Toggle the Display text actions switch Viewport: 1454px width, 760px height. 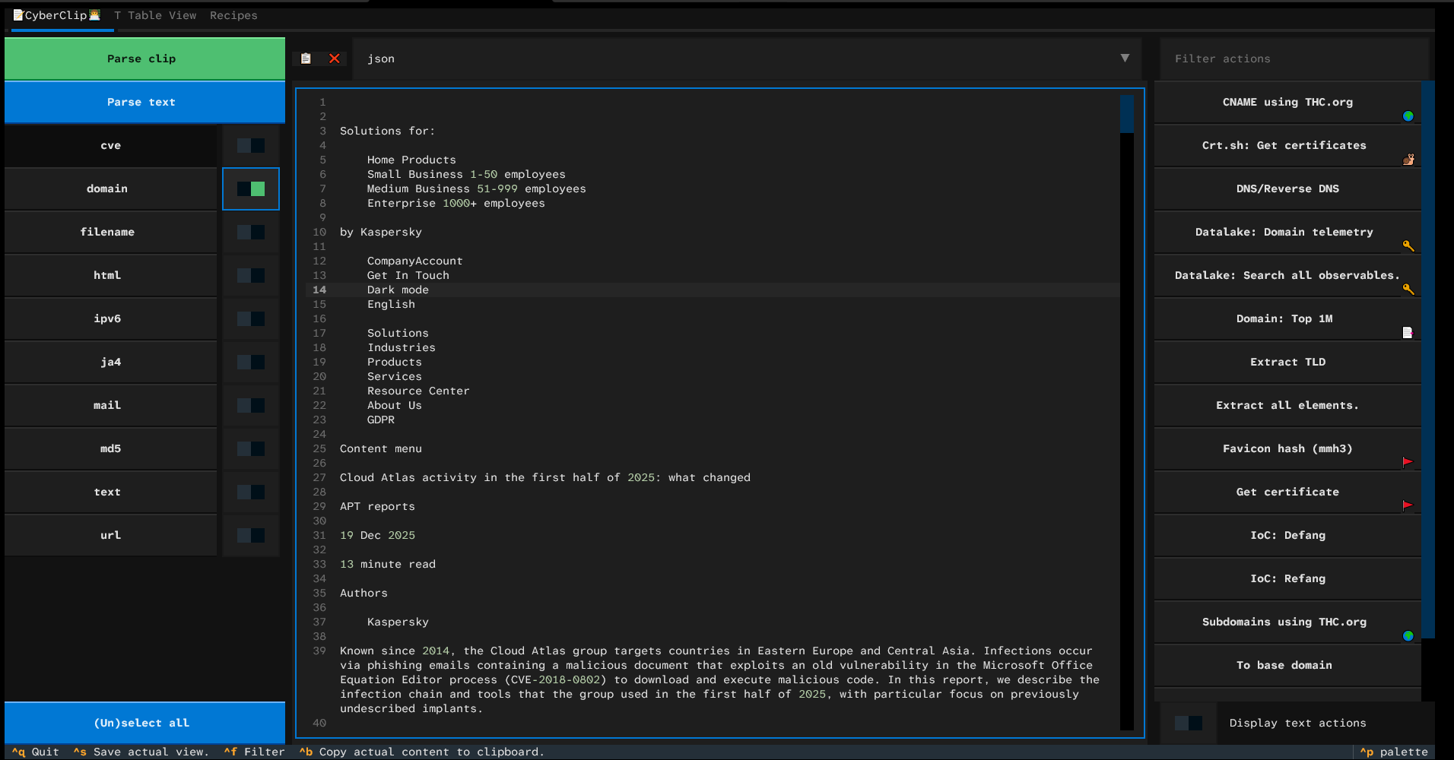point(1188,723)
